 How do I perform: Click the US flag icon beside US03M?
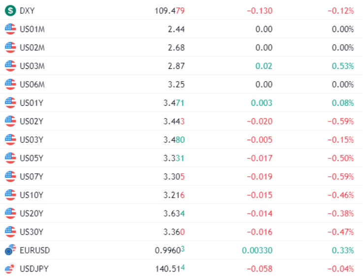point(10,66)
